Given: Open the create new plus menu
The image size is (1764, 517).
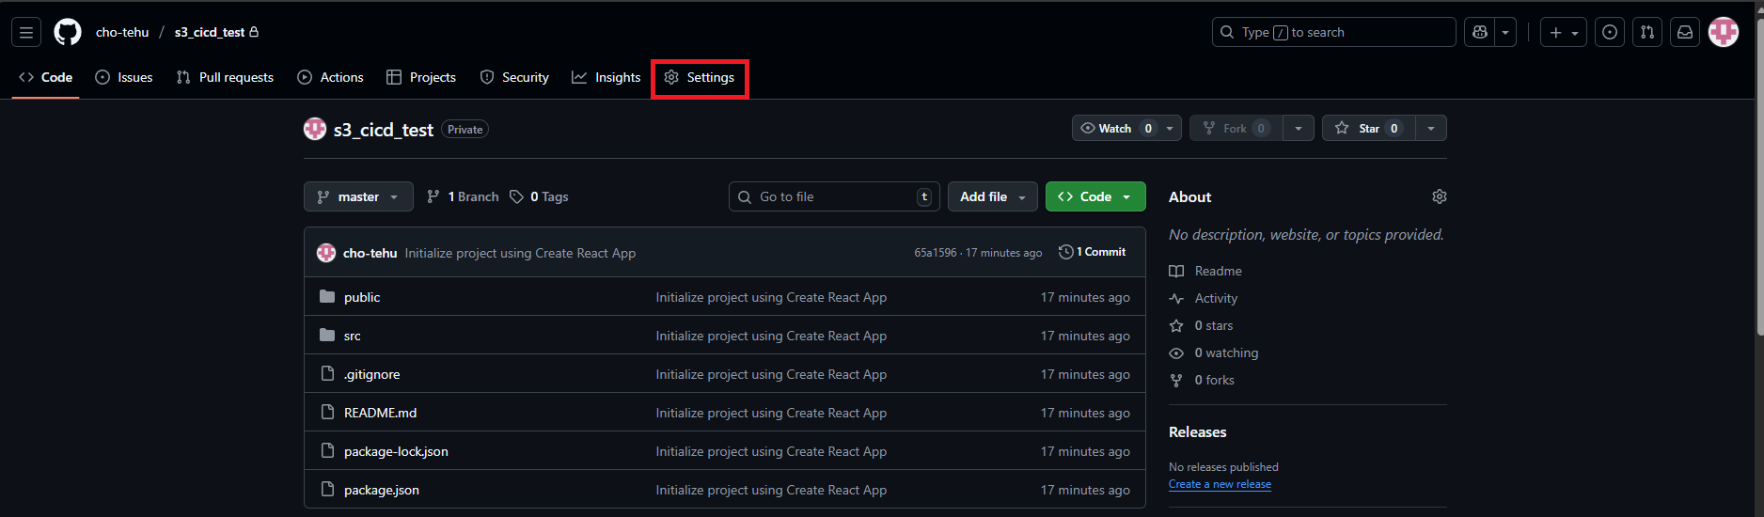Looking at the screenshot, I should coord(1564,32).
